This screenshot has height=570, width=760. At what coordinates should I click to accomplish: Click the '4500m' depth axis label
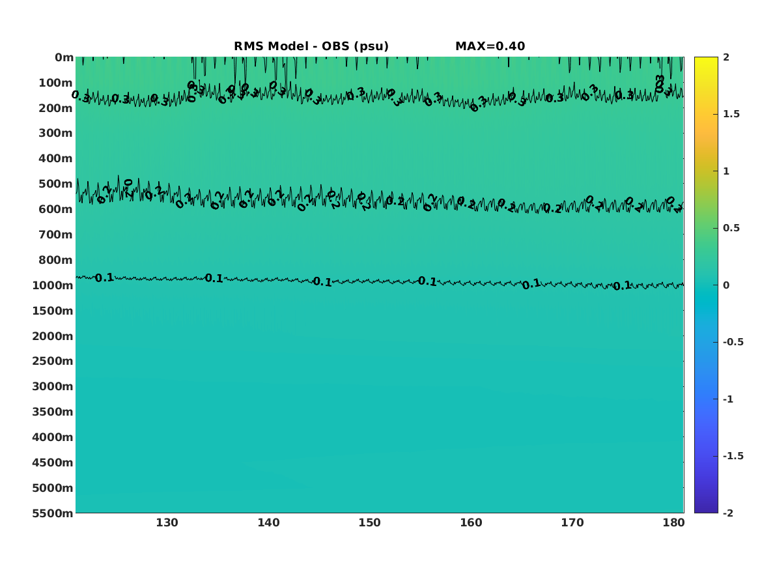click(52, 463)
